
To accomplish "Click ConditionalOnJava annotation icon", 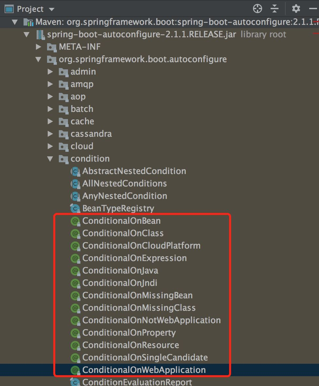I will point(75,271).
